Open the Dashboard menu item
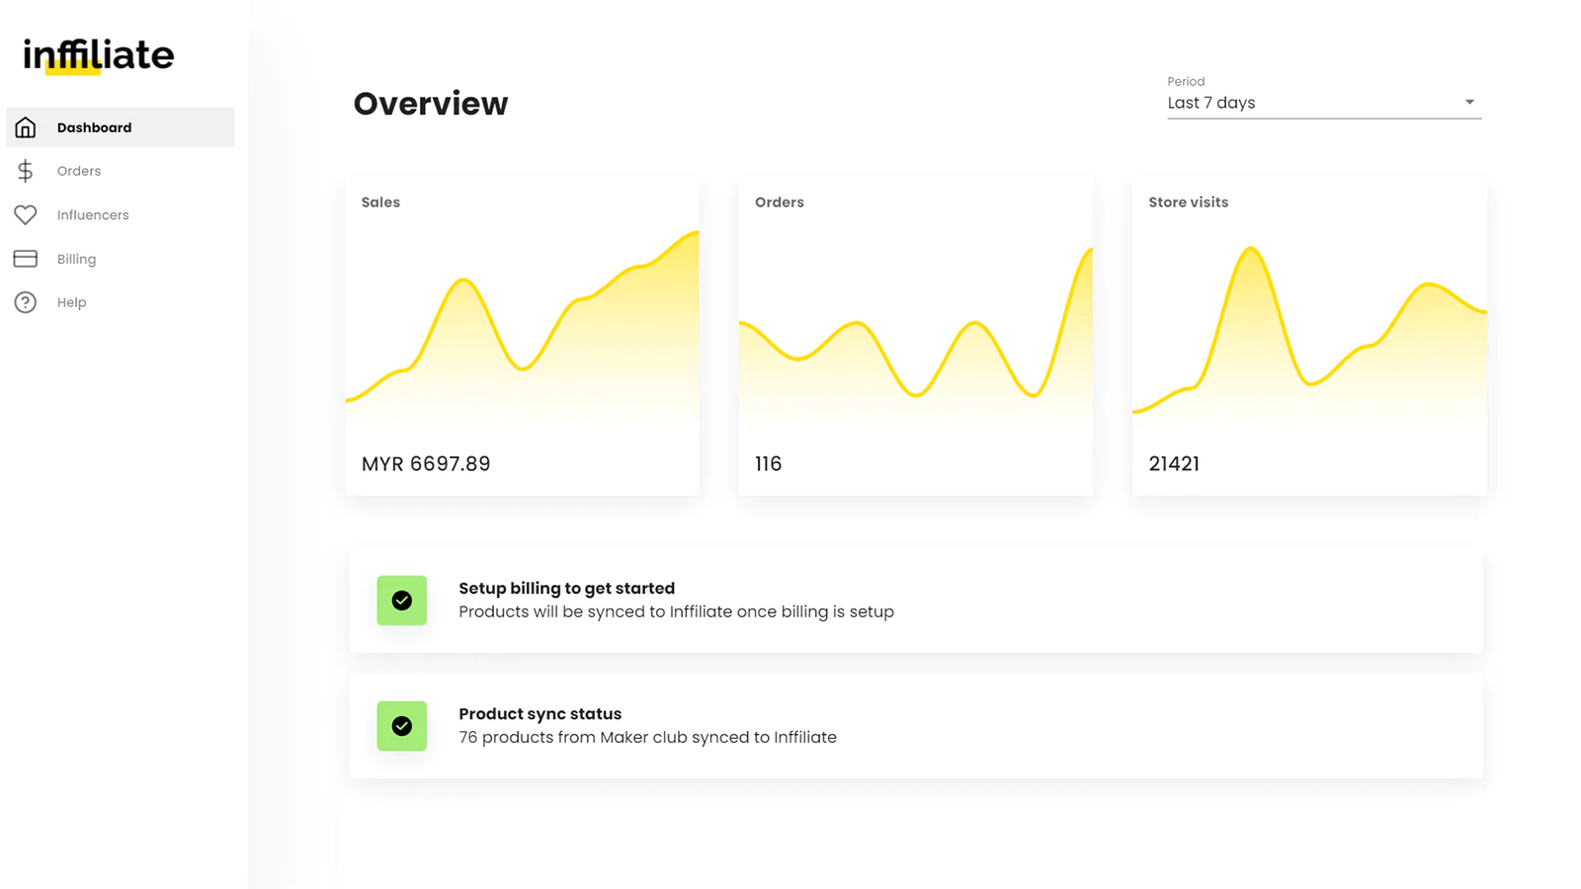 click(121, 127)
